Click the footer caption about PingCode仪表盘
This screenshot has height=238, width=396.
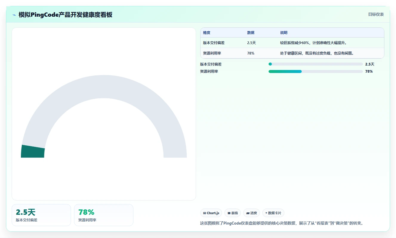pos(282,223)
